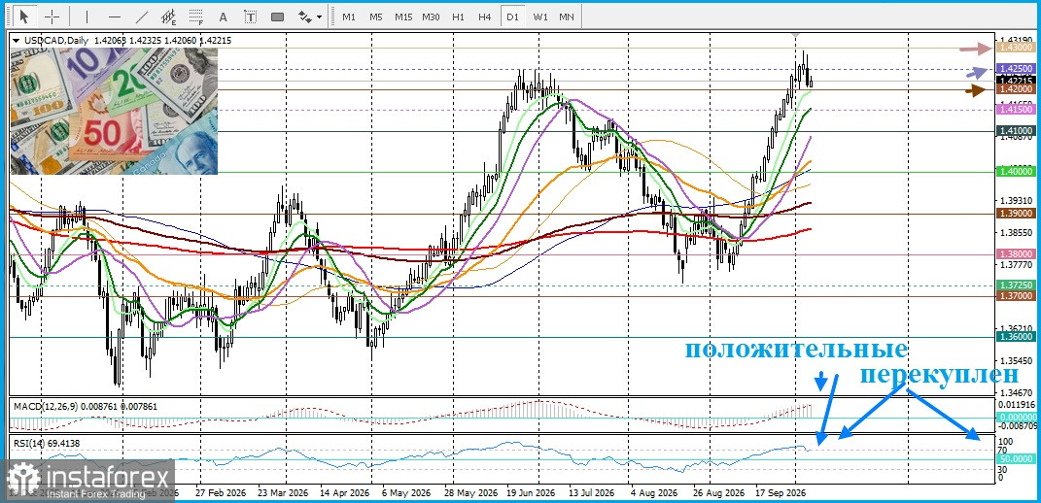The height and width of the screenshot is (503, 1041).
Task: Click the 27 Feb 2026 date label
Action: pos(223,493)
